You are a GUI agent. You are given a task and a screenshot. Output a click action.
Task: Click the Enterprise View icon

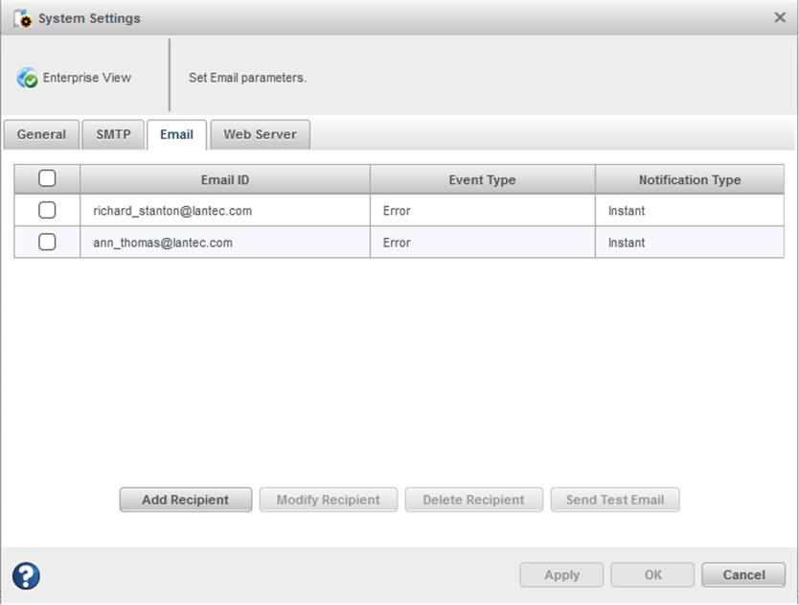[27, 78]
